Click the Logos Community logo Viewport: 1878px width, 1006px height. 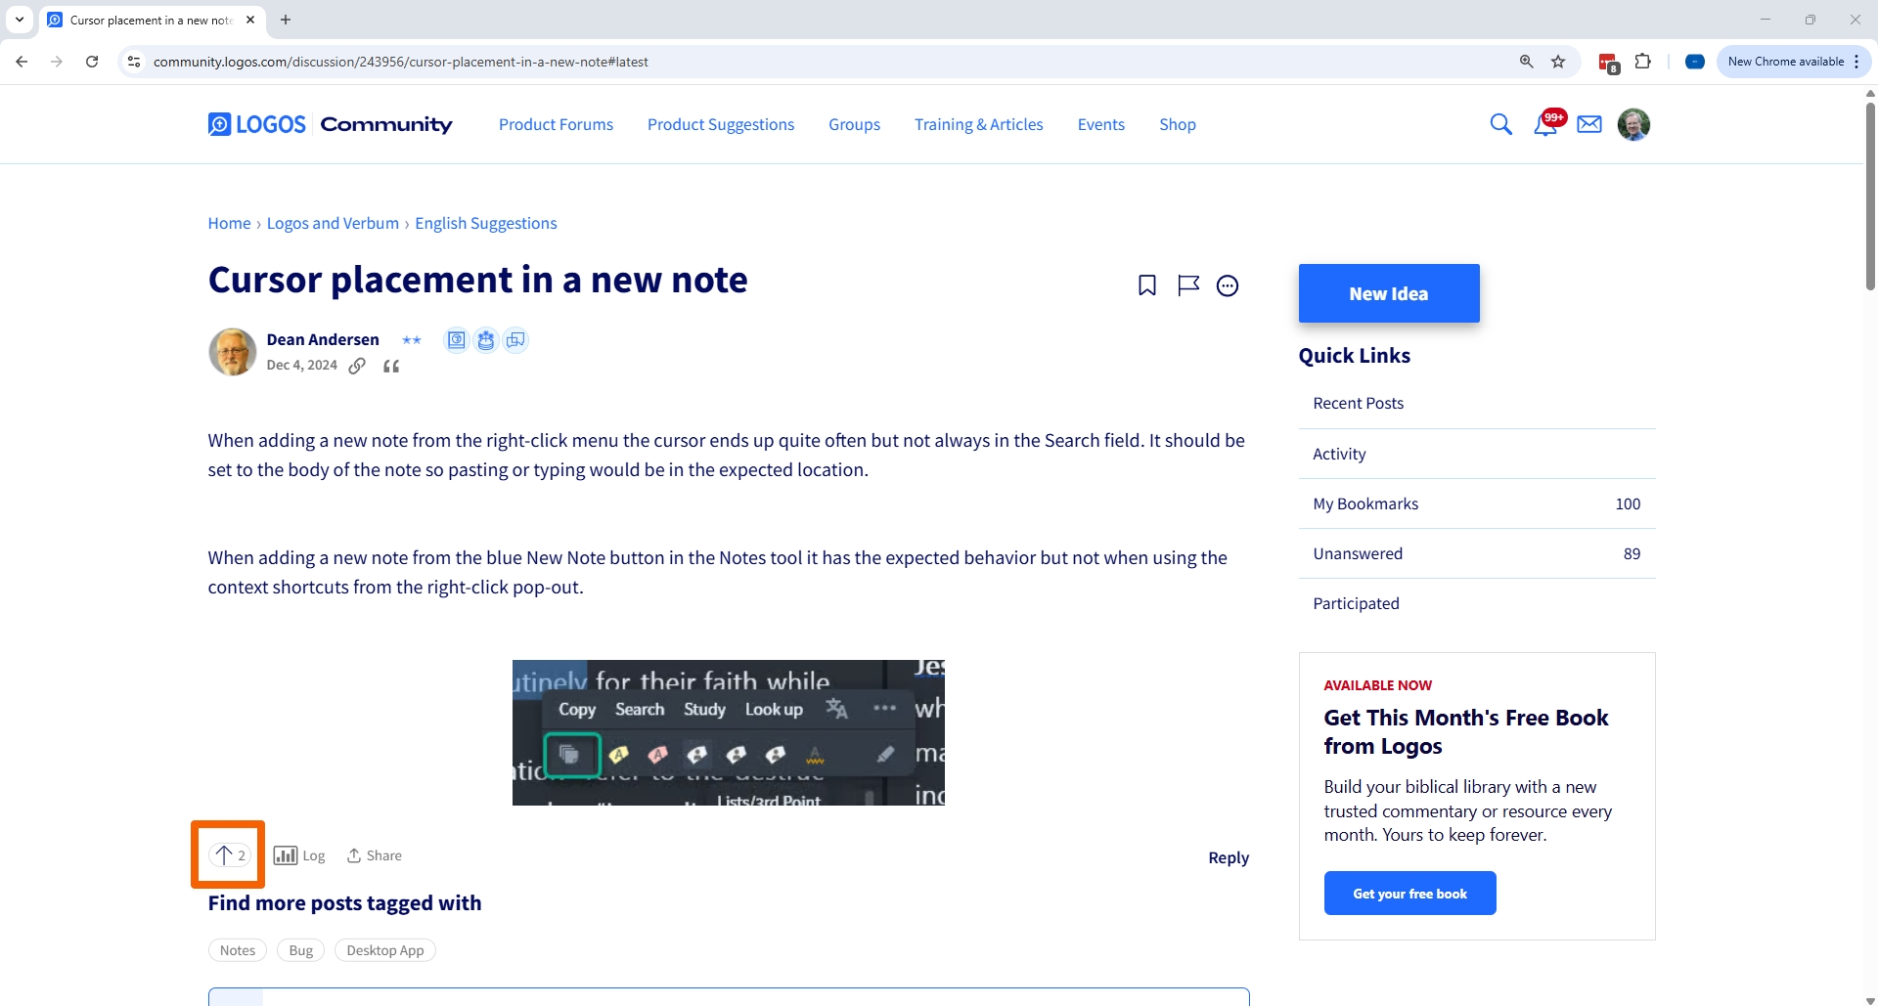330,124
